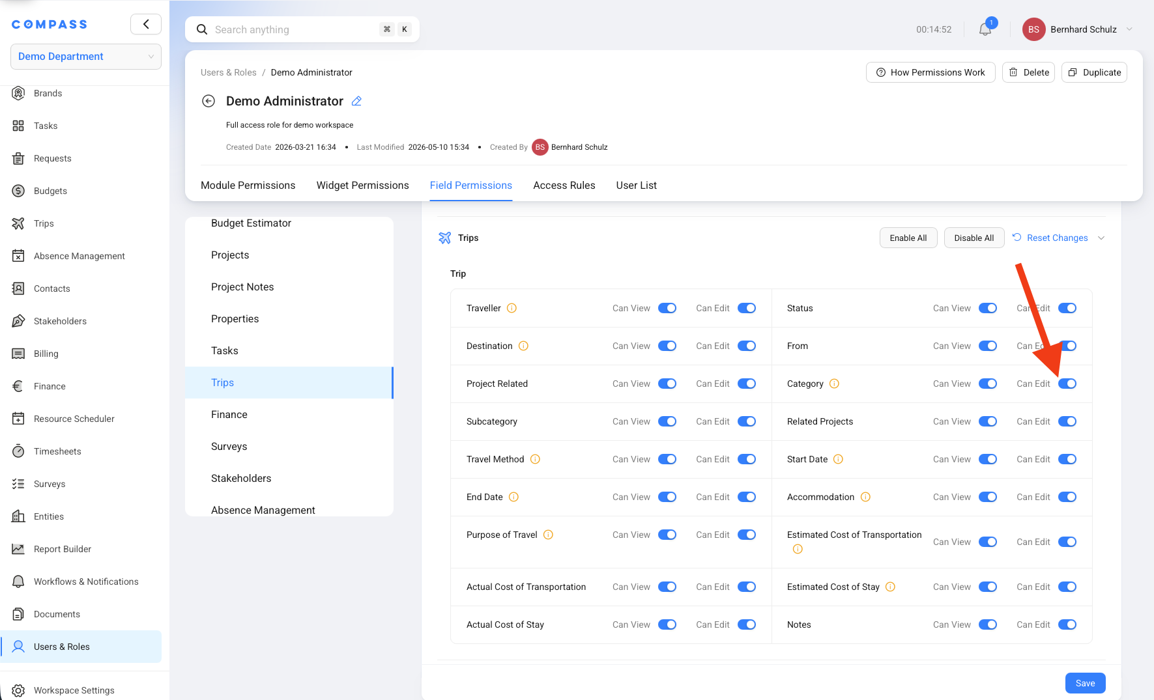The image size is (1154, 700).
Task: Switch to Widget Permissions tab
Action: pos(363,186)
